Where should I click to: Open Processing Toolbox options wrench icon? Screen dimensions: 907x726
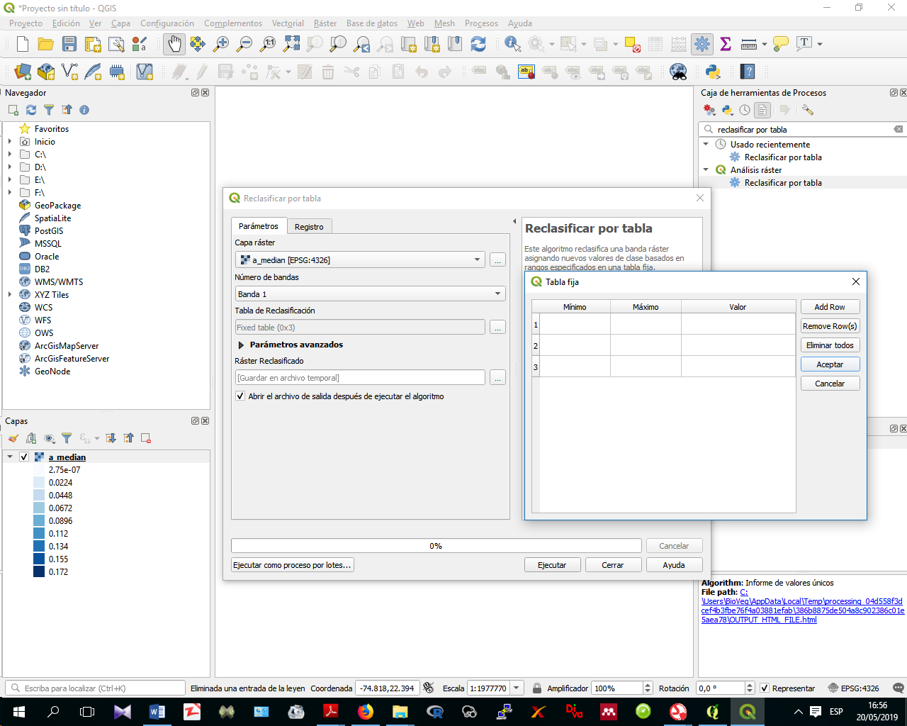(808, 110)
